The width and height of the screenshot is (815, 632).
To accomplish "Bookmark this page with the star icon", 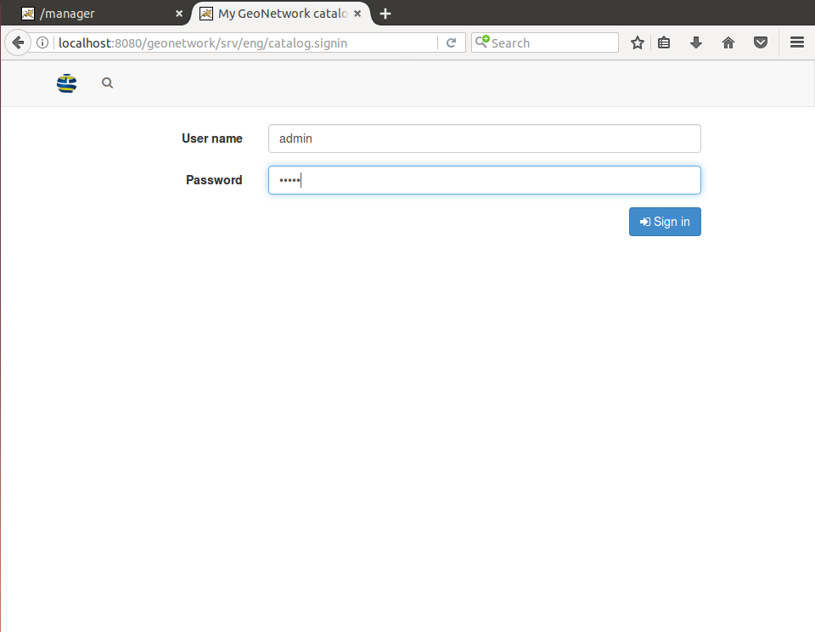I will 638,42.
